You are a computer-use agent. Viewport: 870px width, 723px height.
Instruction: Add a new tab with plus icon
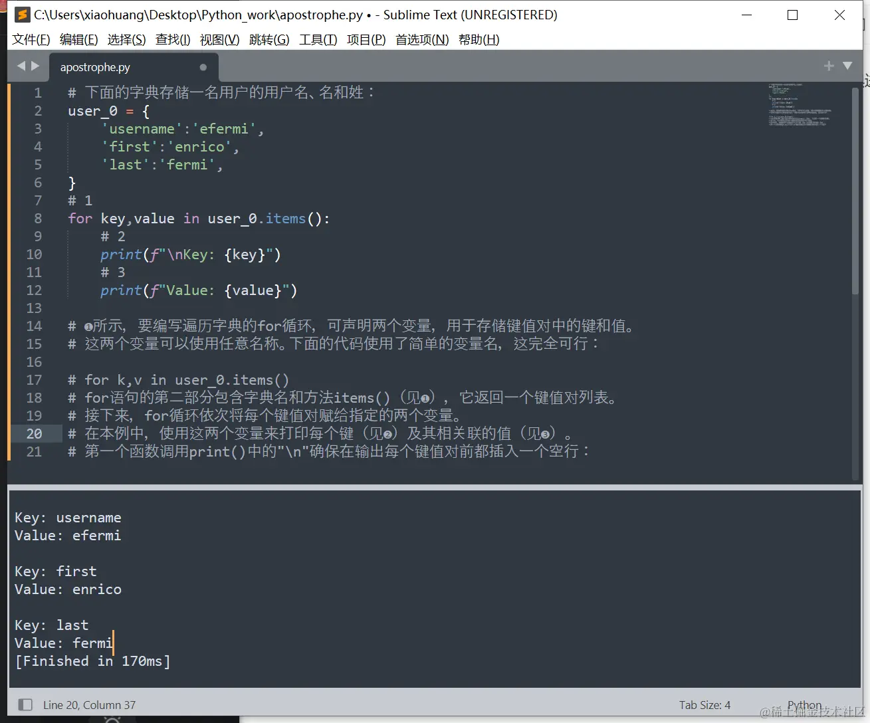[829, 66]
